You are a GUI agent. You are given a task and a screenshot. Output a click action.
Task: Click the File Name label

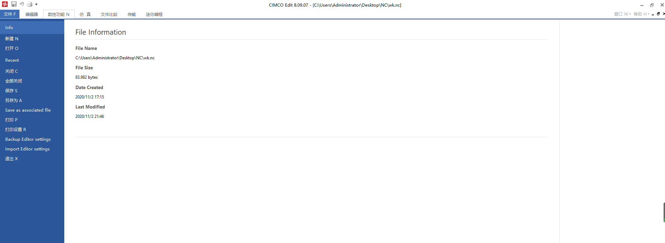pyautogui.click(x=86, y=48)
